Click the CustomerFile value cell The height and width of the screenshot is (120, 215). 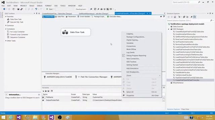pos(97,97)
